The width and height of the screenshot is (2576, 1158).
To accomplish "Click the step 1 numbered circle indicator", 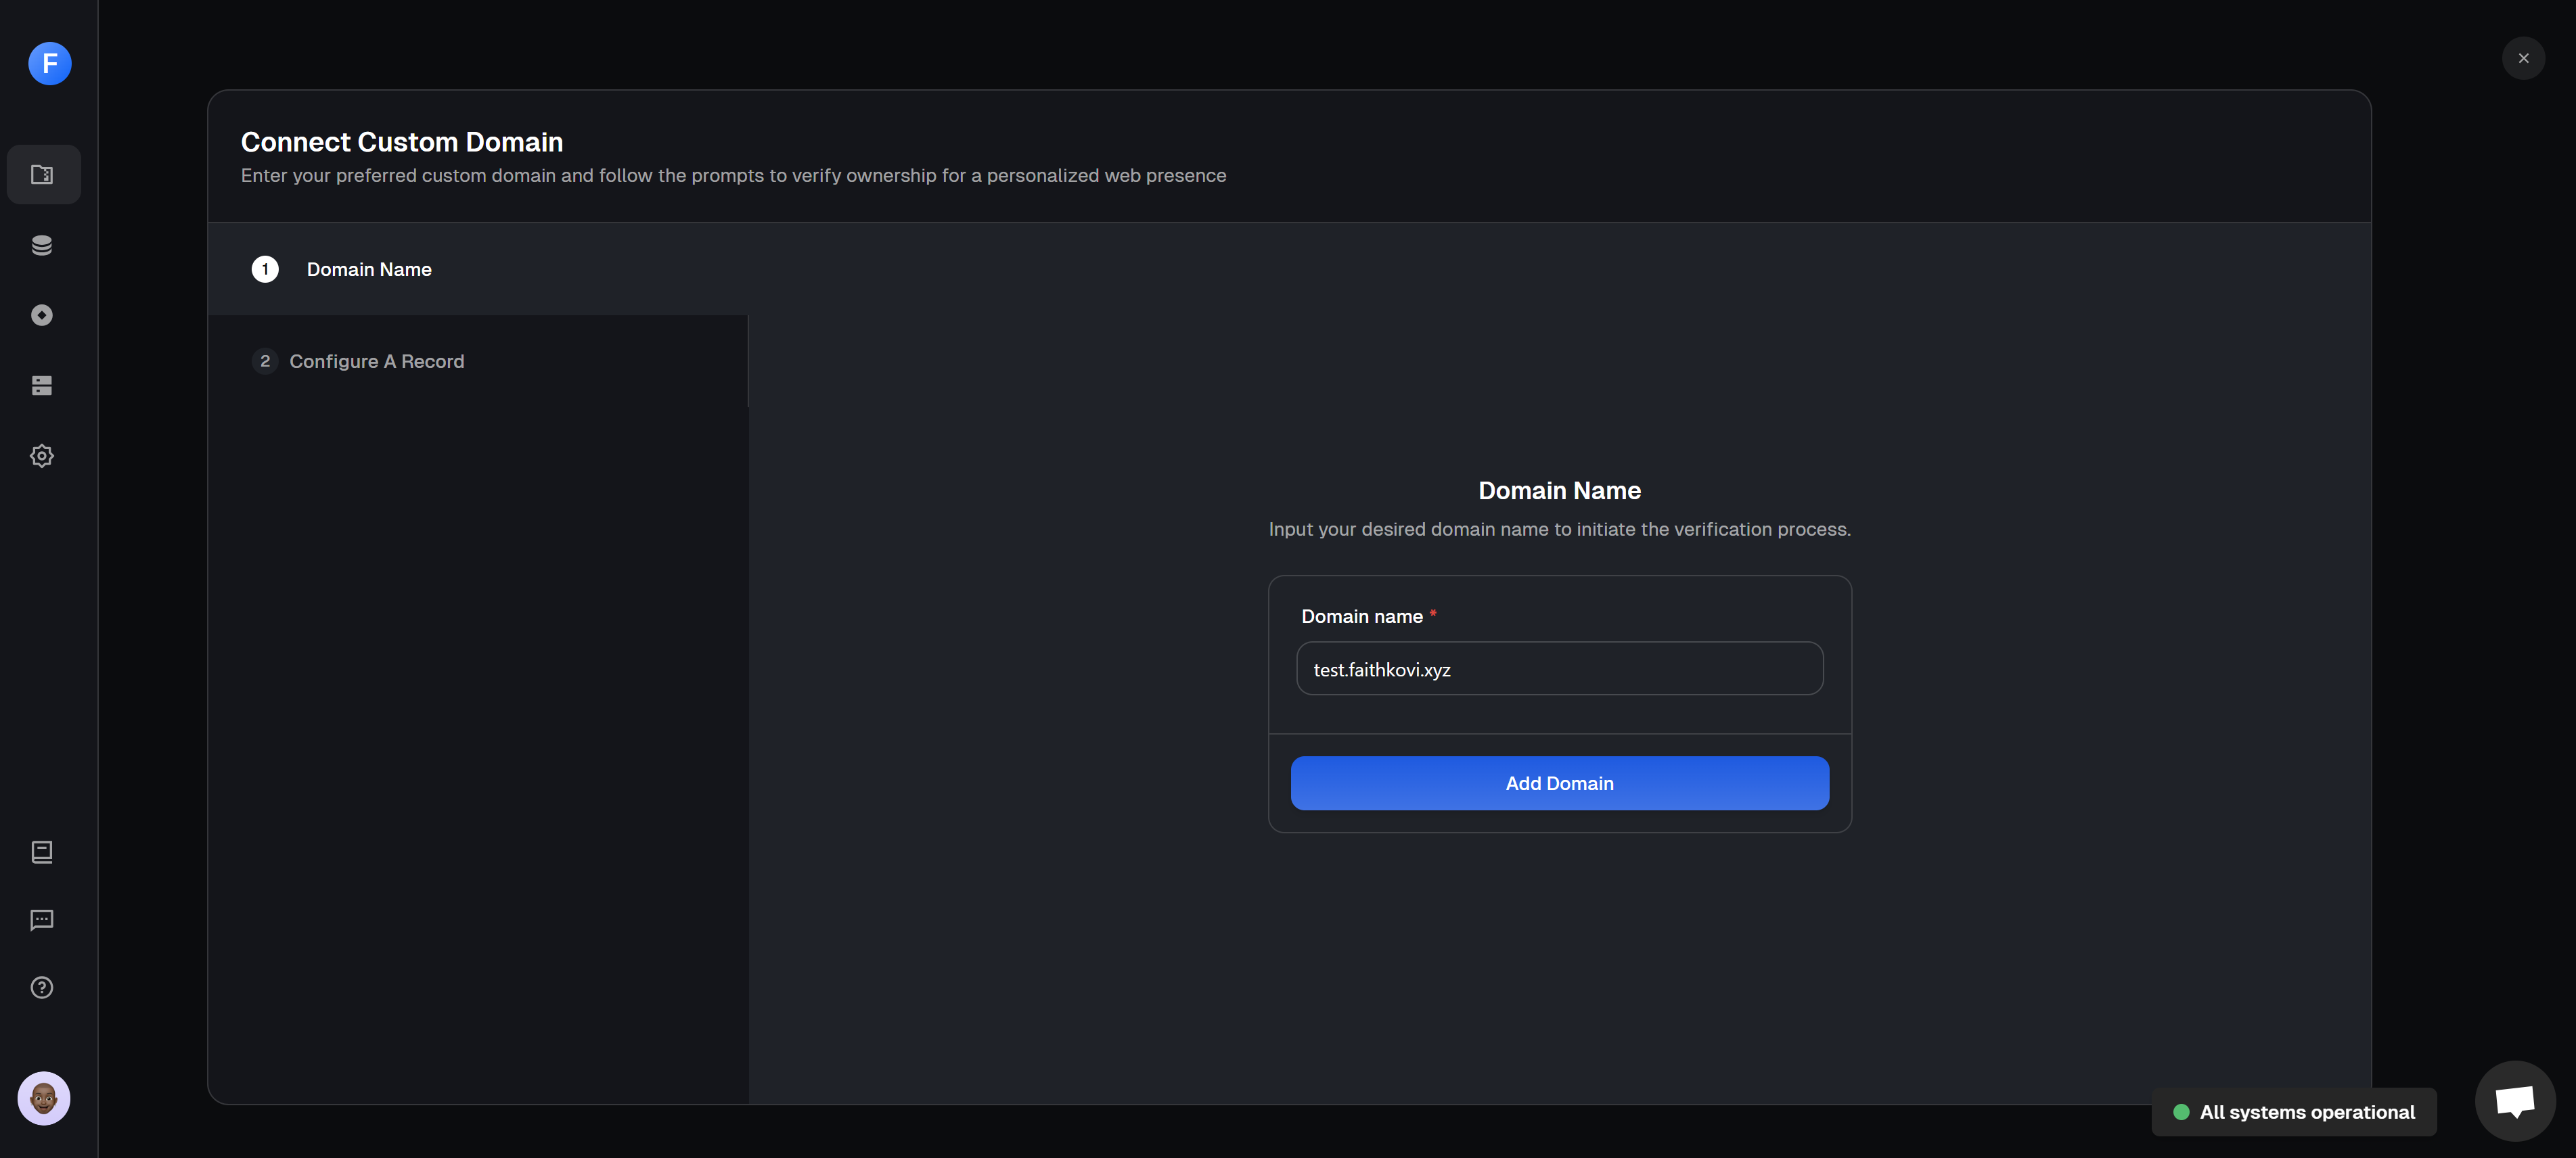I will 264,269.
